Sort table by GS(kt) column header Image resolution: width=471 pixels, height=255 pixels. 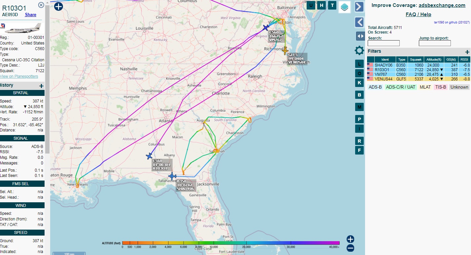point(451,60)
